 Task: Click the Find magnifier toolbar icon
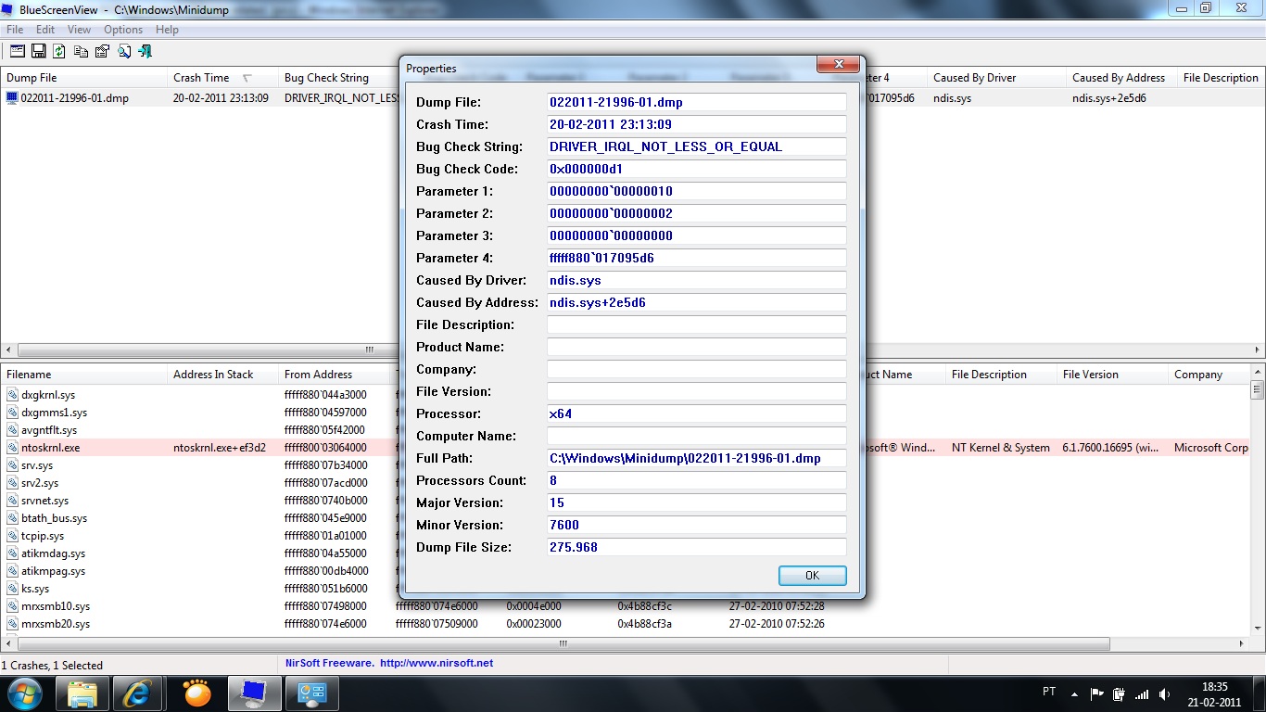click(x=124, y=52)
